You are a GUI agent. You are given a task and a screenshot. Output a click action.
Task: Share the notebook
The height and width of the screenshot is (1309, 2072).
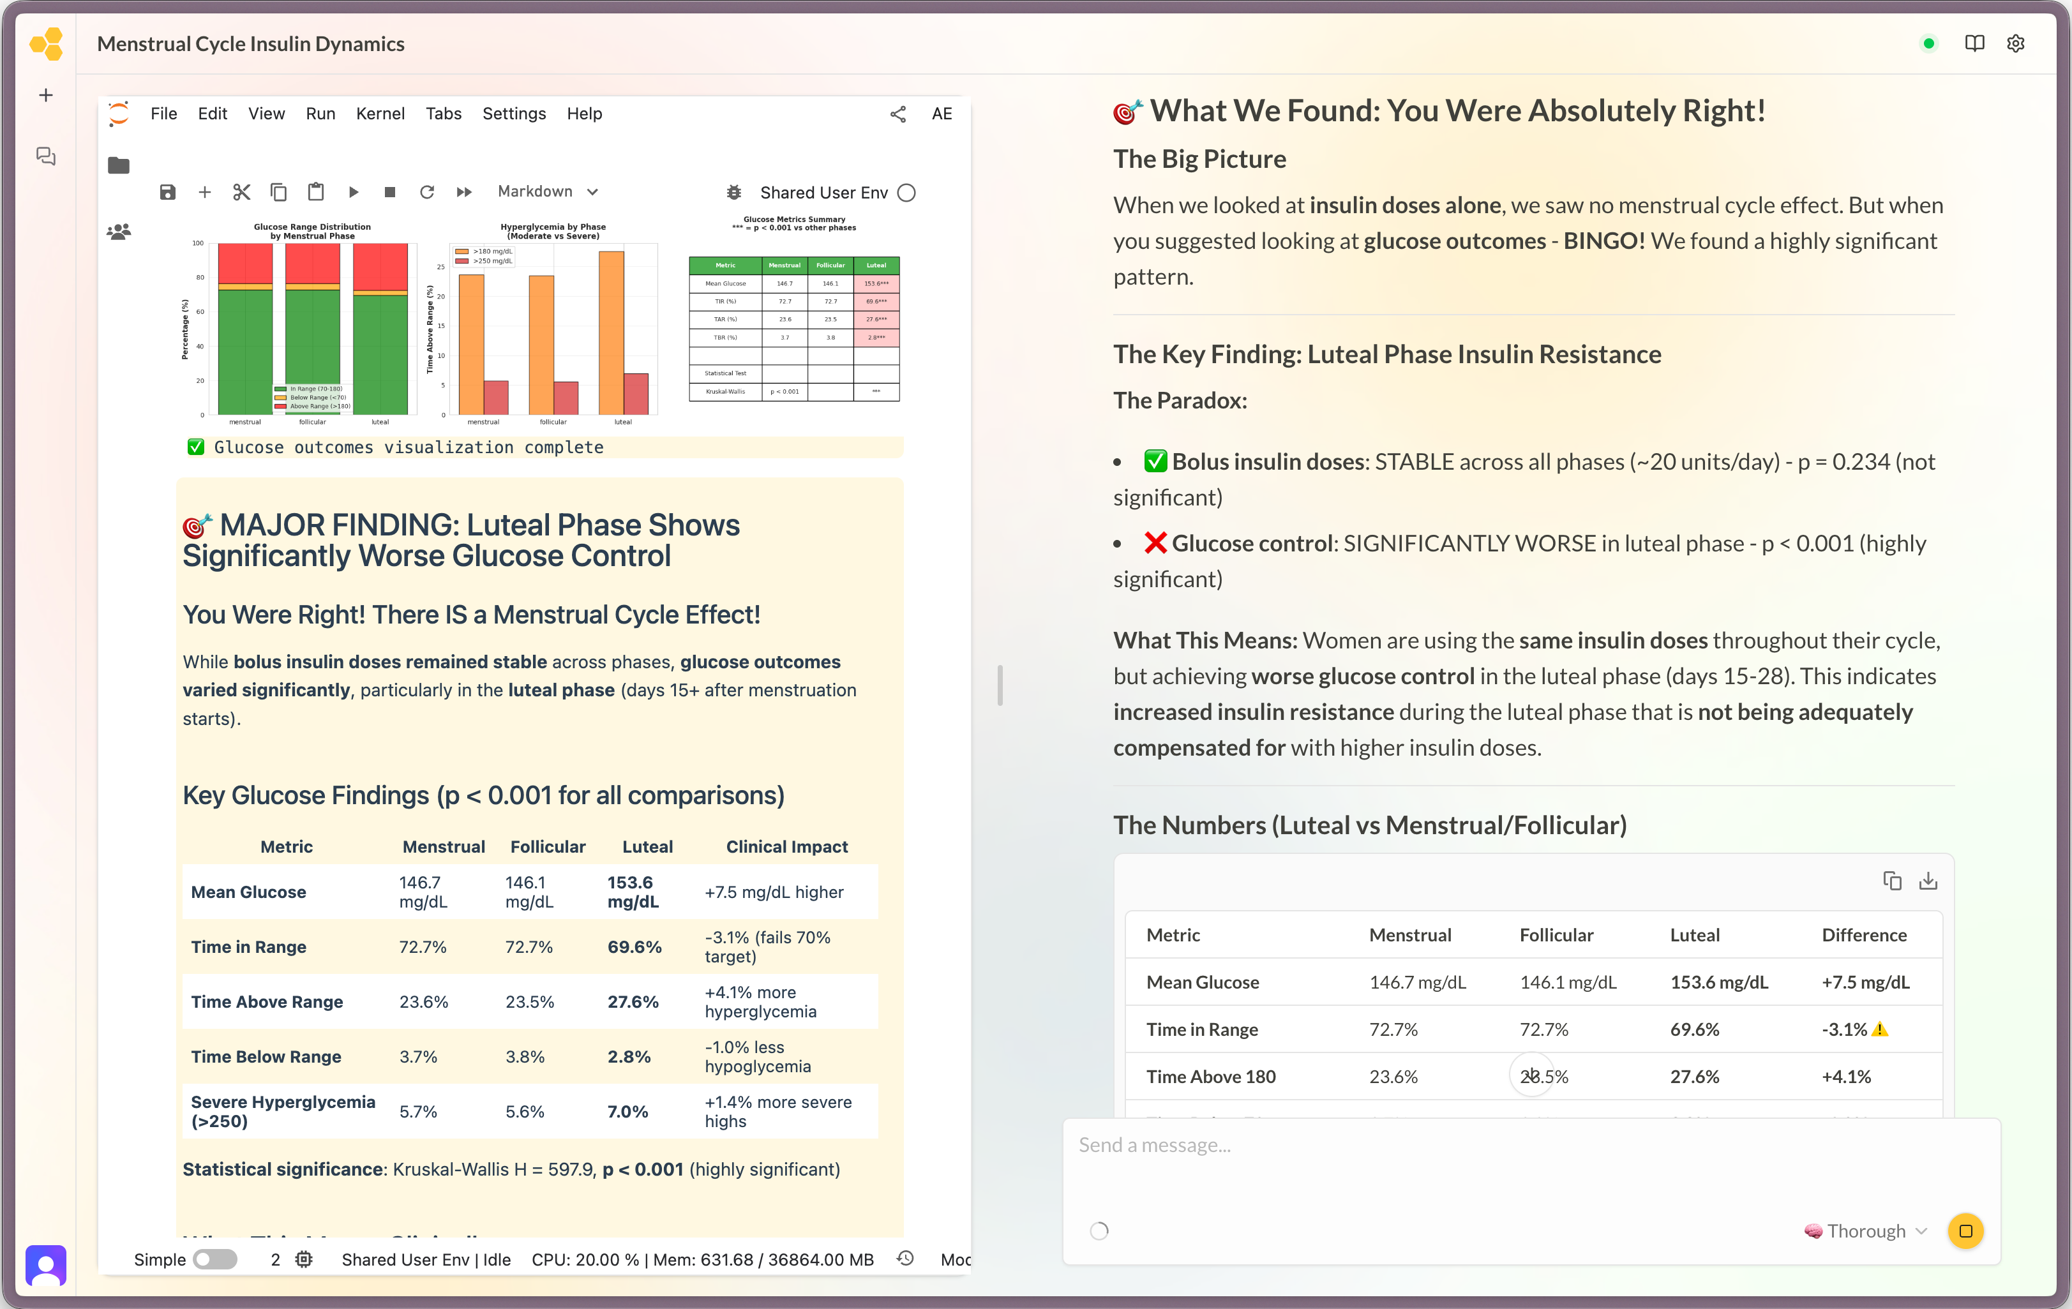(x=897, y=113)
